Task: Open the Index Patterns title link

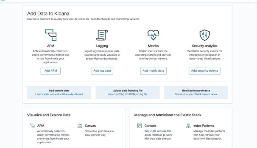Action: tap(204, 126)
